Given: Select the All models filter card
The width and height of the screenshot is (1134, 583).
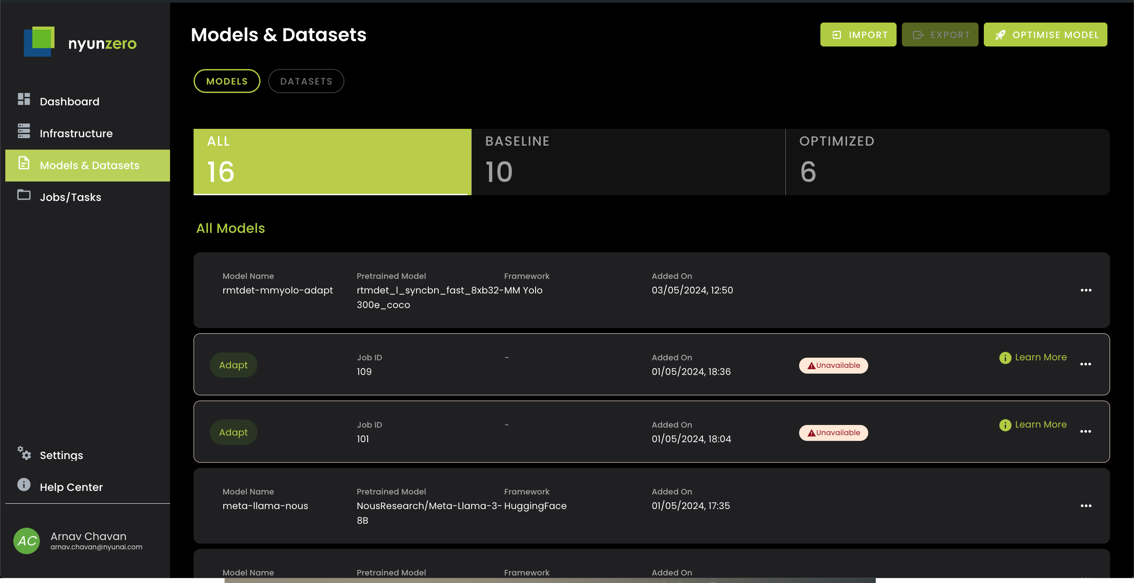Looking at the screenshot, I should [x=332, y=162].
